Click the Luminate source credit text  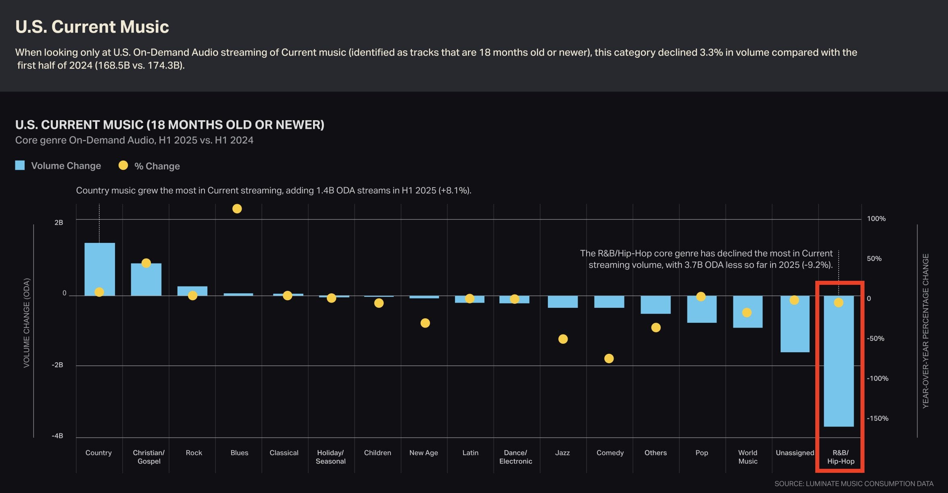tap(854, 483)
